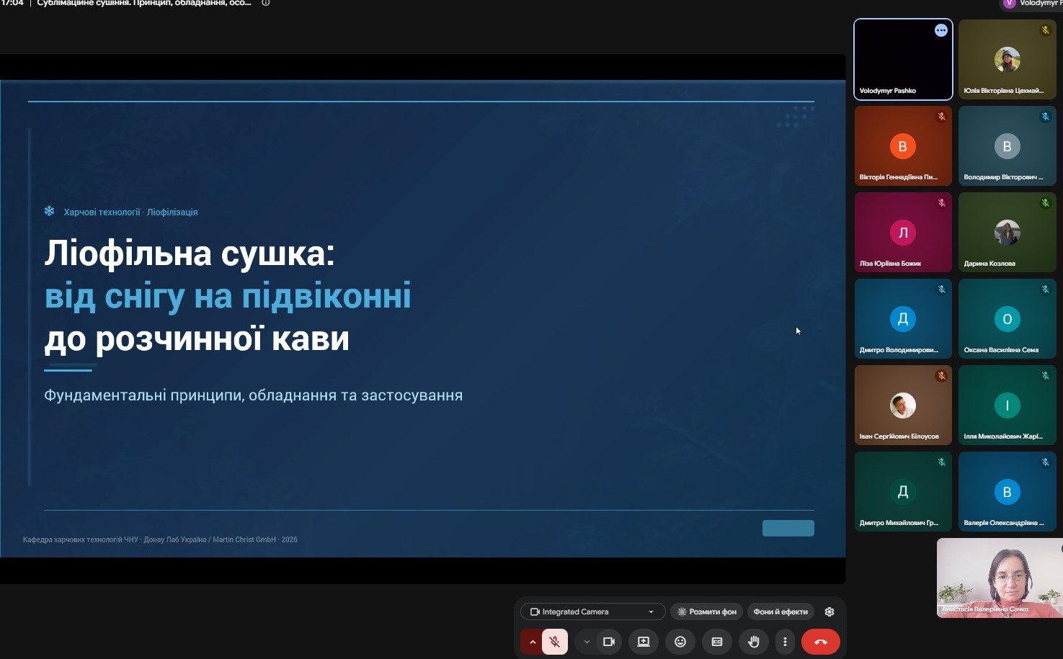Image resolution: width=1063 pixels, height=659 pixels.
Task: Open meeting info icon beside the title
Action: point(266,3)
